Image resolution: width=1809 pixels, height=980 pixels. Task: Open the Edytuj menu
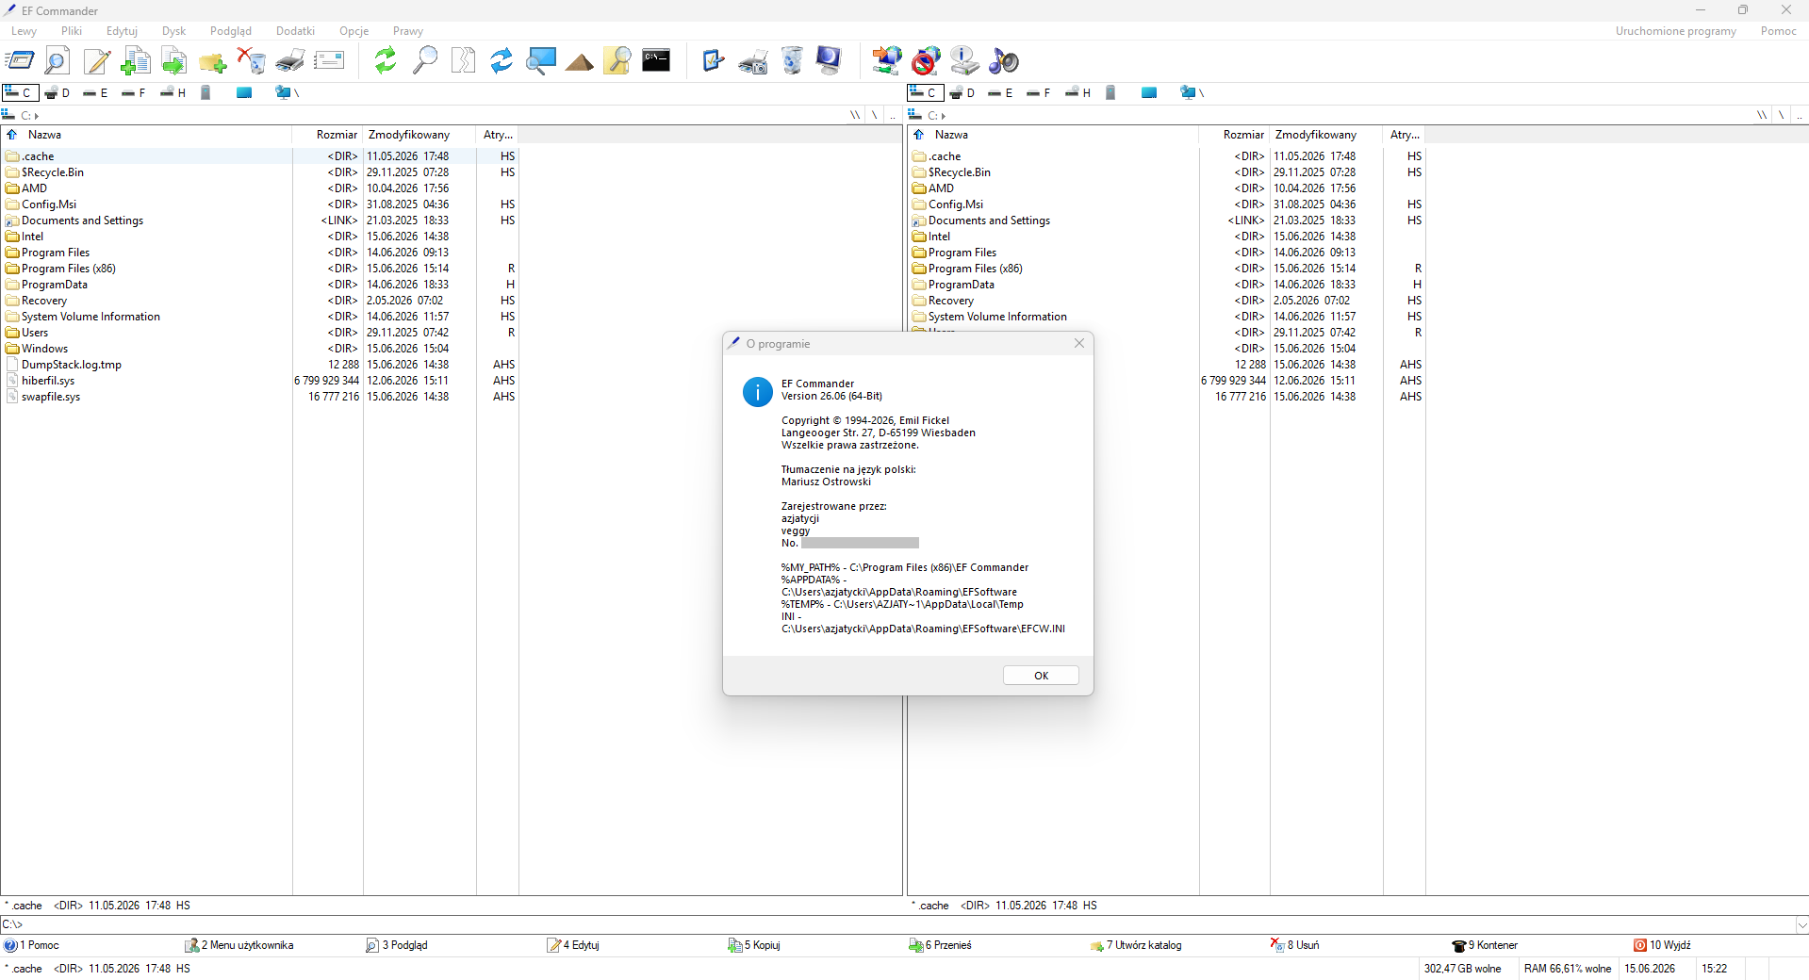pos(122,31)
